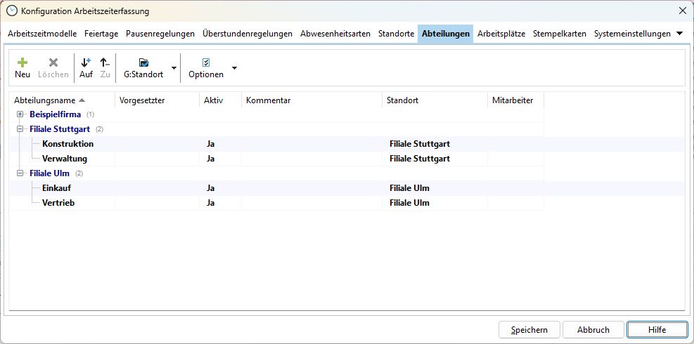Viewport: 694px width, 344px height.
Task: Open the G:Standort dropdown arrow
Action: point(174,68)
